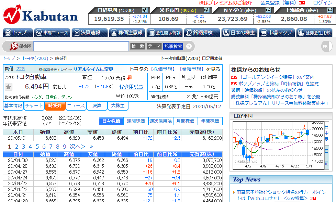Open 株価予想 link for Toyota
Viewport: 336px width, 202px height.
163,69
